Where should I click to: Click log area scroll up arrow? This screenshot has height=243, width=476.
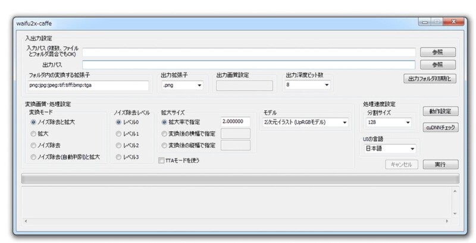[455, 191]
